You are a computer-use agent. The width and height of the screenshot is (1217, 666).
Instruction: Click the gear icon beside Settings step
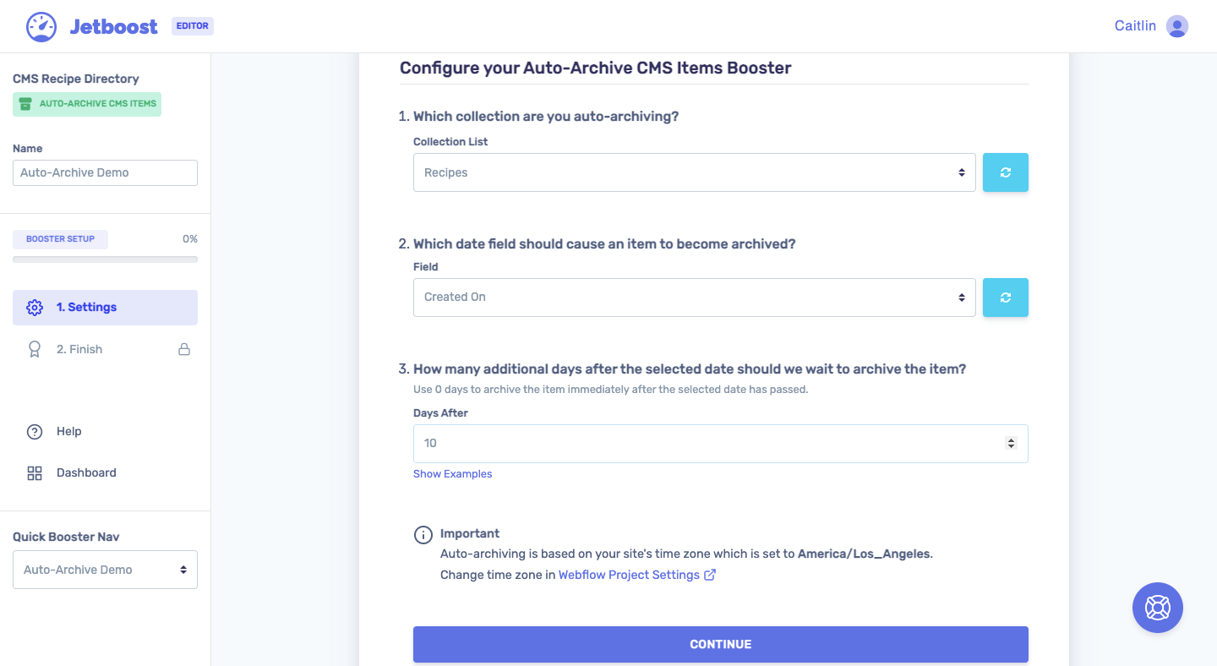35,307
